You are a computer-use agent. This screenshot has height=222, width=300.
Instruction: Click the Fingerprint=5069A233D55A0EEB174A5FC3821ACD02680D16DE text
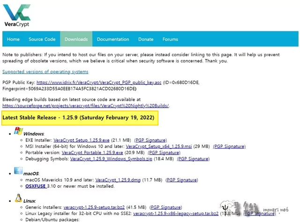(69, 89)
